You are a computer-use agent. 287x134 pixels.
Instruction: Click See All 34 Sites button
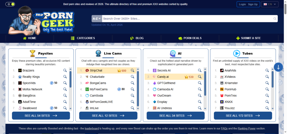click(175, 116)
